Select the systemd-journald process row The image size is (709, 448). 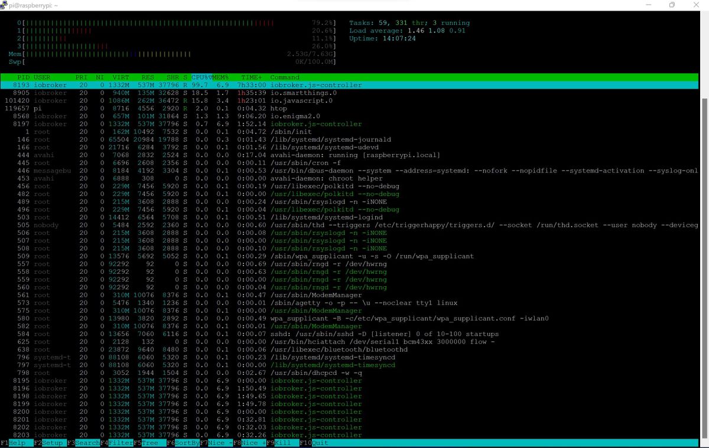tap(349, 139)
